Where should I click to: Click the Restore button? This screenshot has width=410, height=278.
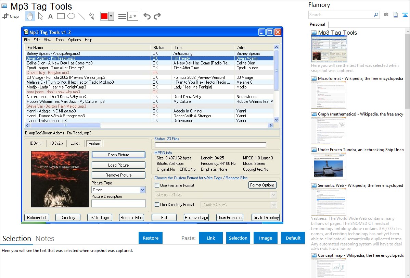[x=151, y=238]
